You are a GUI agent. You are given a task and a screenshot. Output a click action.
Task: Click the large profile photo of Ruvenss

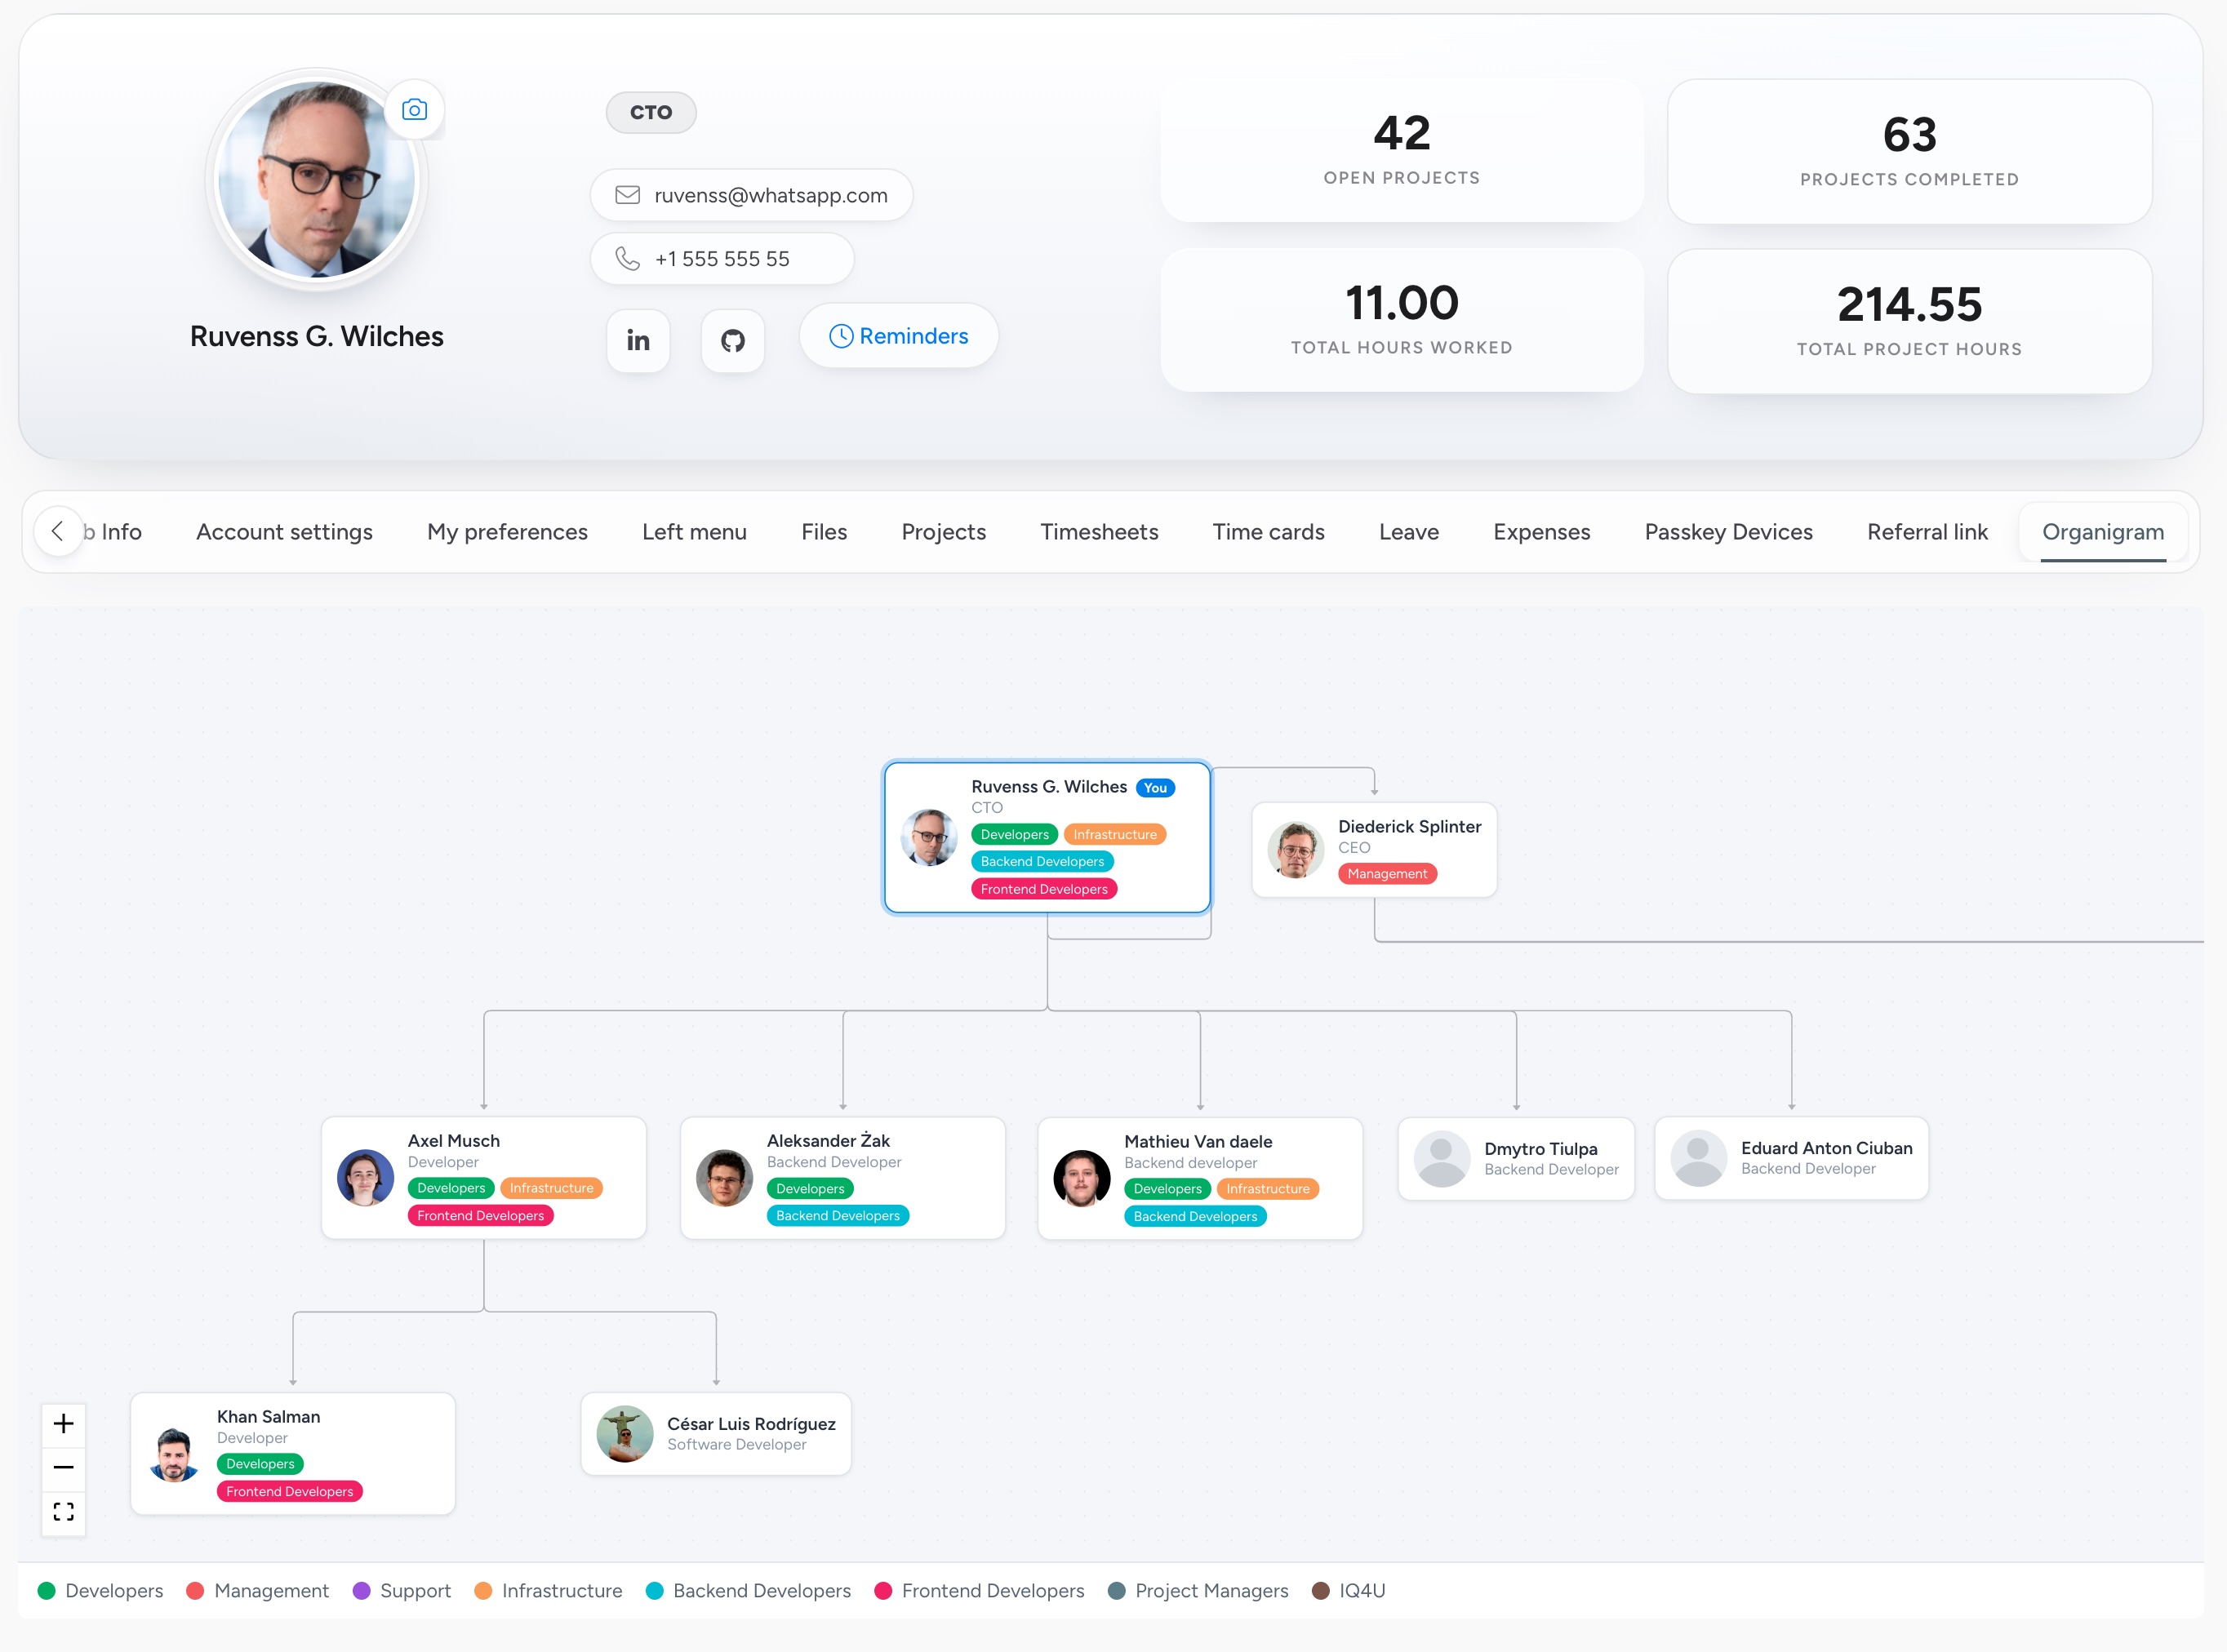point(316,180)
